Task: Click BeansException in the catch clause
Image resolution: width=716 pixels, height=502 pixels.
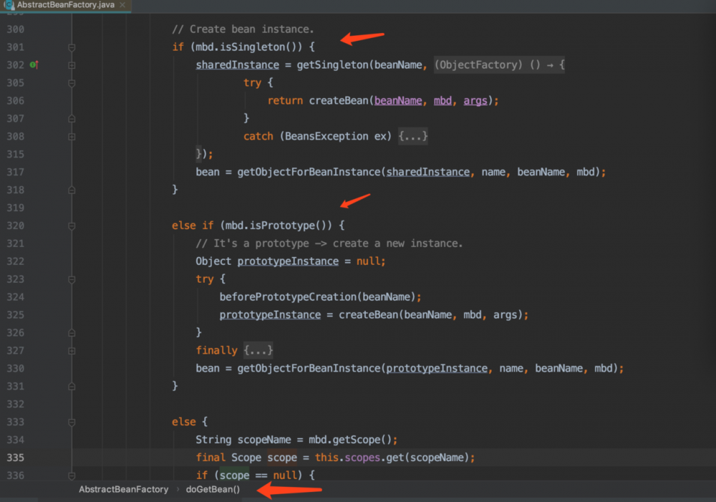Action: click(x=326, y=136)
